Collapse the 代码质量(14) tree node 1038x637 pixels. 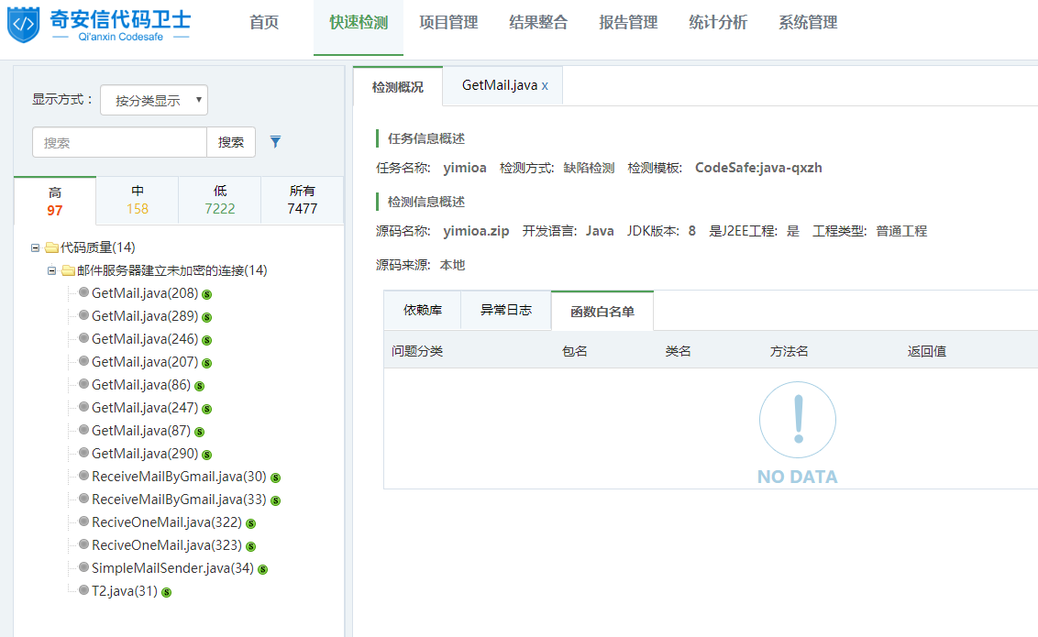click(x=35, y=247)
